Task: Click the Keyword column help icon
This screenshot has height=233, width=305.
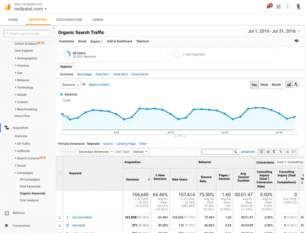Action: tap(85, 173)
